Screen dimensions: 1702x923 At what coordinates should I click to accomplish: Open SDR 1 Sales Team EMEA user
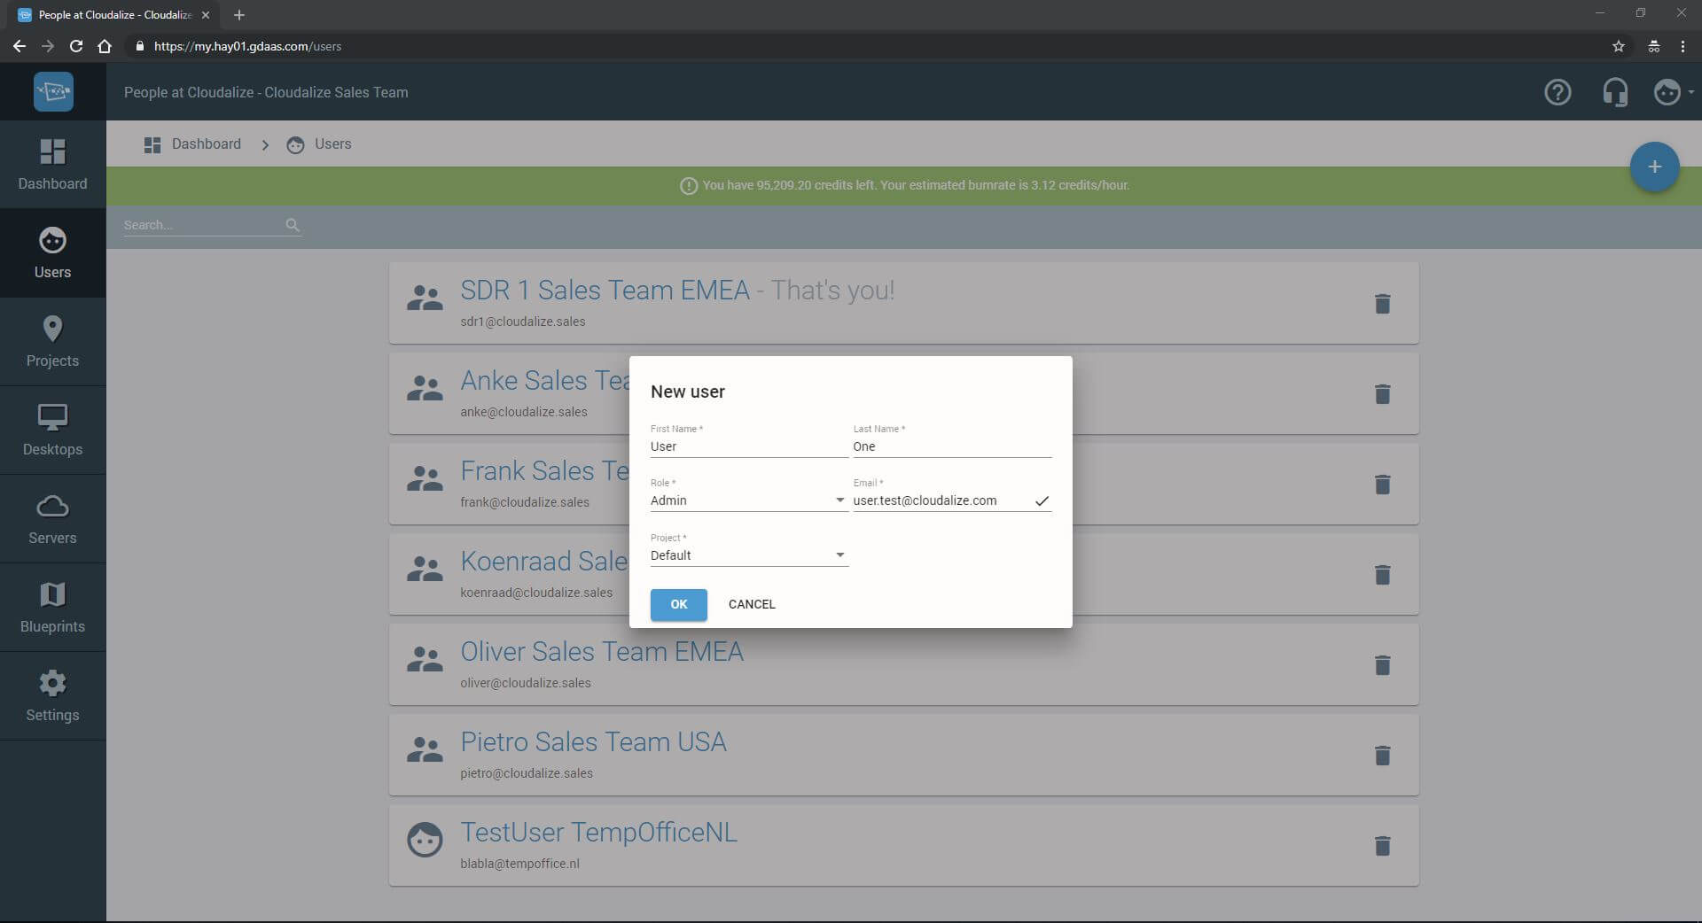605,291
